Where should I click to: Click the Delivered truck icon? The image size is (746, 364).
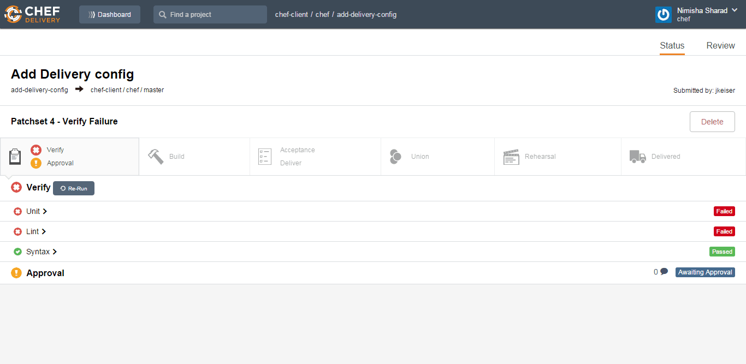coord(637,157)
